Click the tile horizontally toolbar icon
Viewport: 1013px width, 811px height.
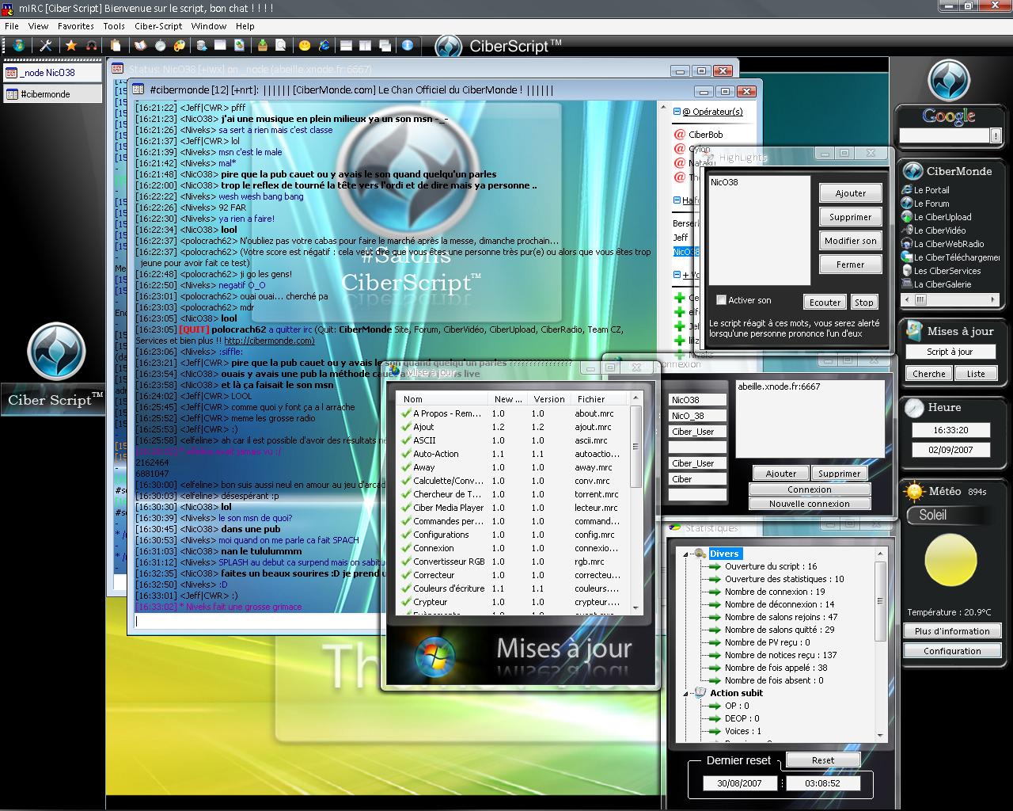pos(346,46)
